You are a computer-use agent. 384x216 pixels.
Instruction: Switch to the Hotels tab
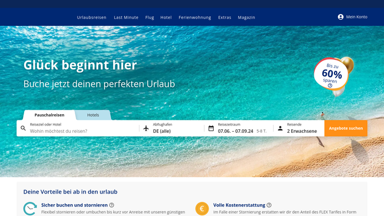coord(93,115)
